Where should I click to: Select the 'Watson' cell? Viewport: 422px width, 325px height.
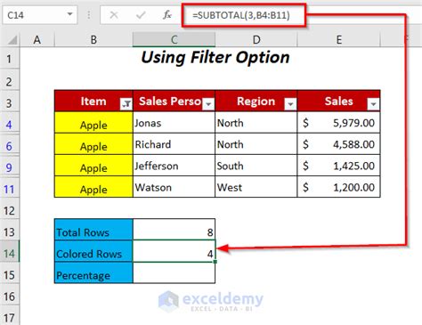coord(174,187)
